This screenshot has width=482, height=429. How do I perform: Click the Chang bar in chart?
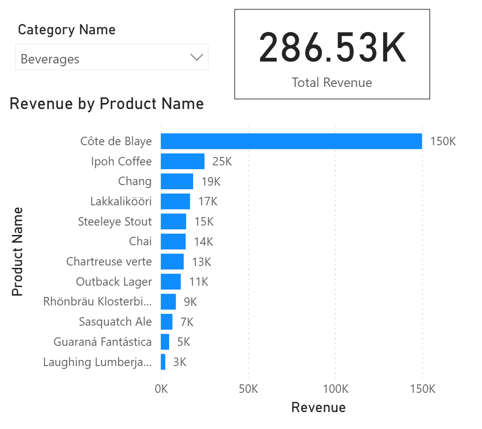(177, 181)
